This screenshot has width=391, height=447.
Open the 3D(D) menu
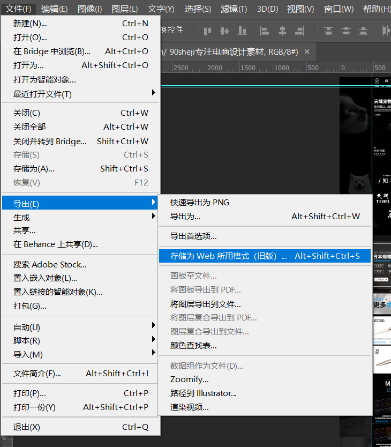coord(267,9)
